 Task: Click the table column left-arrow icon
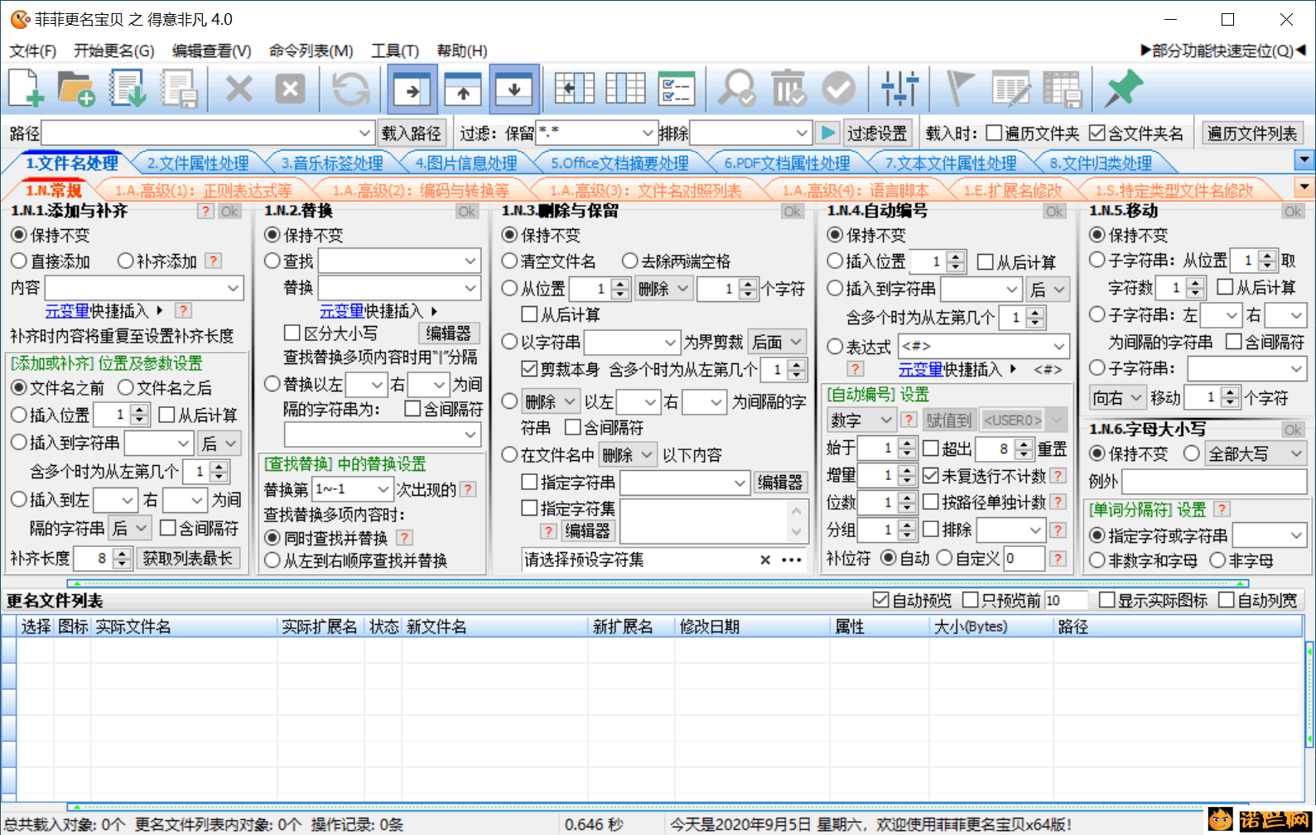coord(575,89)
